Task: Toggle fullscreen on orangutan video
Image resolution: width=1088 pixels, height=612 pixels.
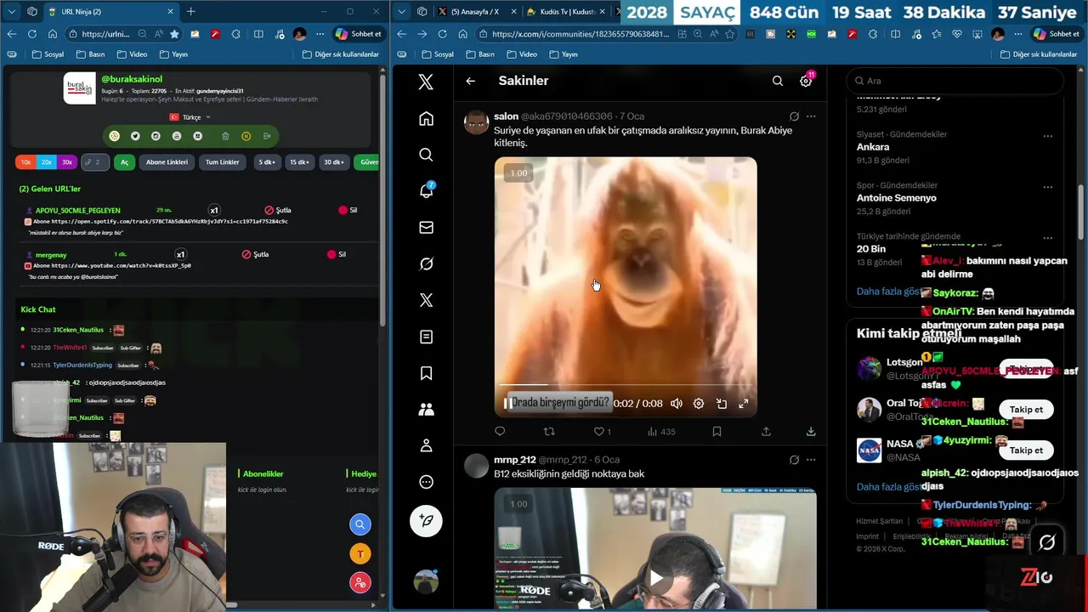Action: point(743,404)
